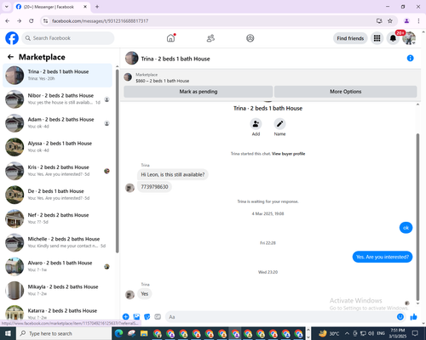
Task: Open Microsoft Edge from taskbar
Action: point(118,333)
